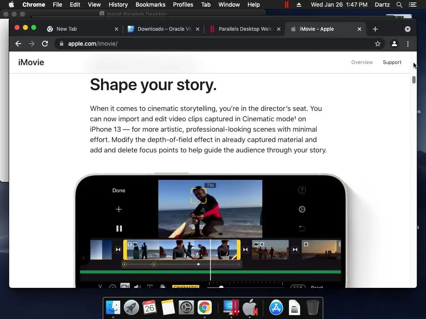The image size is (426, 319).
Task: Click the page vertical scrollbar thumb
Action: (x=414, y=80)
